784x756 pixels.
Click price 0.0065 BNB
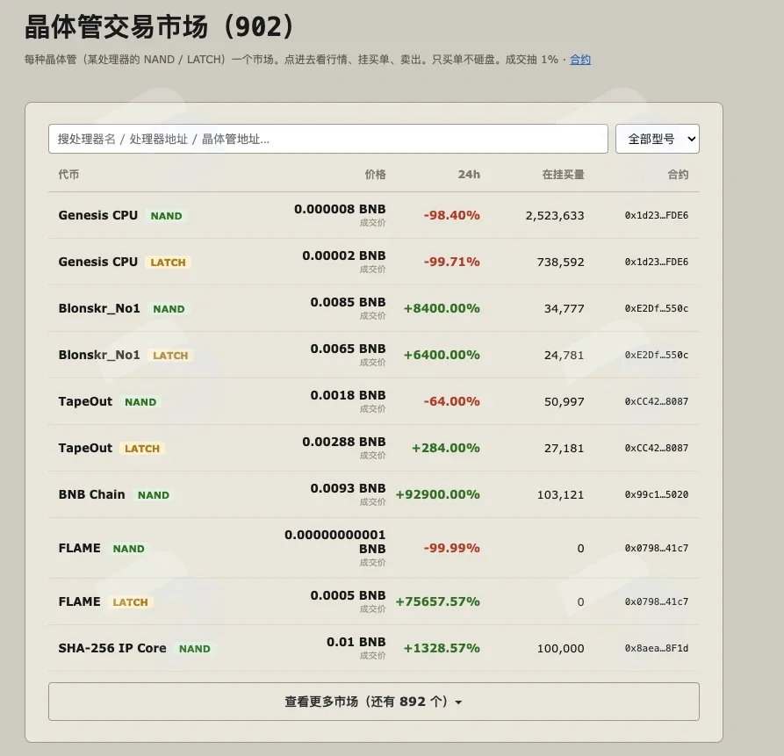pyautogui.click(x=348, y=349)
